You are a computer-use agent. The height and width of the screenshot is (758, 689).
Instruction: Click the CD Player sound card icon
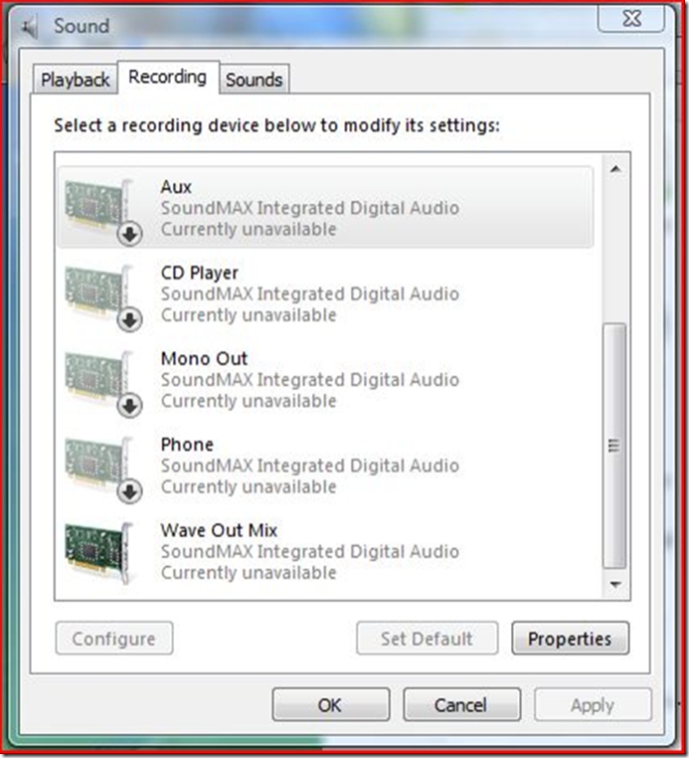click(x=103, y=297)
